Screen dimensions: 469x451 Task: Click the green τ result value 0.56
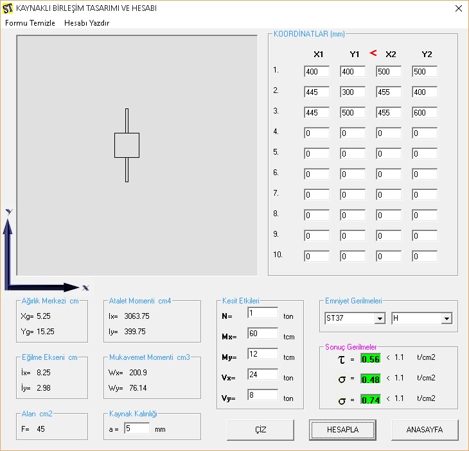pyautogui.click(x=371, y=359)
